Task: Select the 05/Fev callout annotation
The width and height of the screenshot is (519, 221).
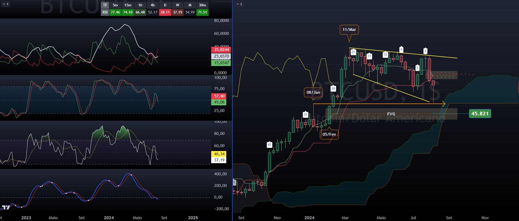Action: pos(329,134)
